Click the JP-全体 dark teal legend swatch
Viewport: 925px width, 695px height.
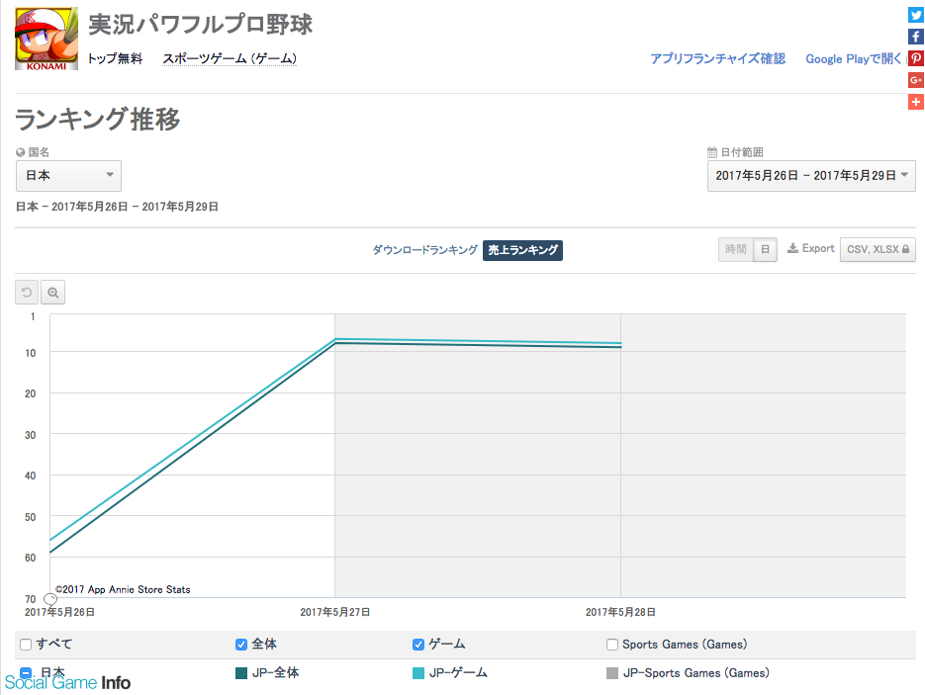(240, 673)
